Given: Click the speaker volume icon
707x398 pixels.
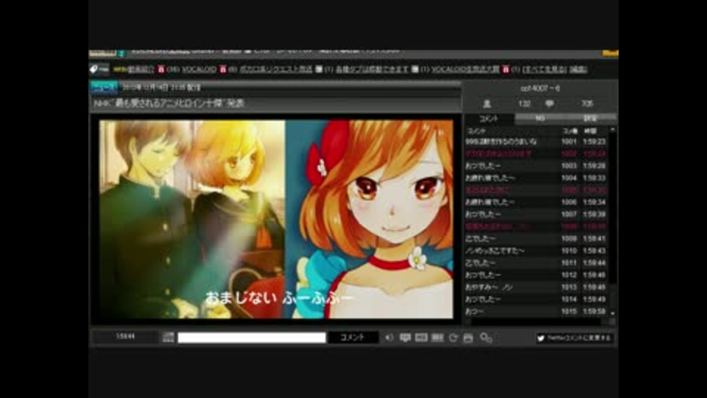Looking at the screenshot, I should point(389,338).
